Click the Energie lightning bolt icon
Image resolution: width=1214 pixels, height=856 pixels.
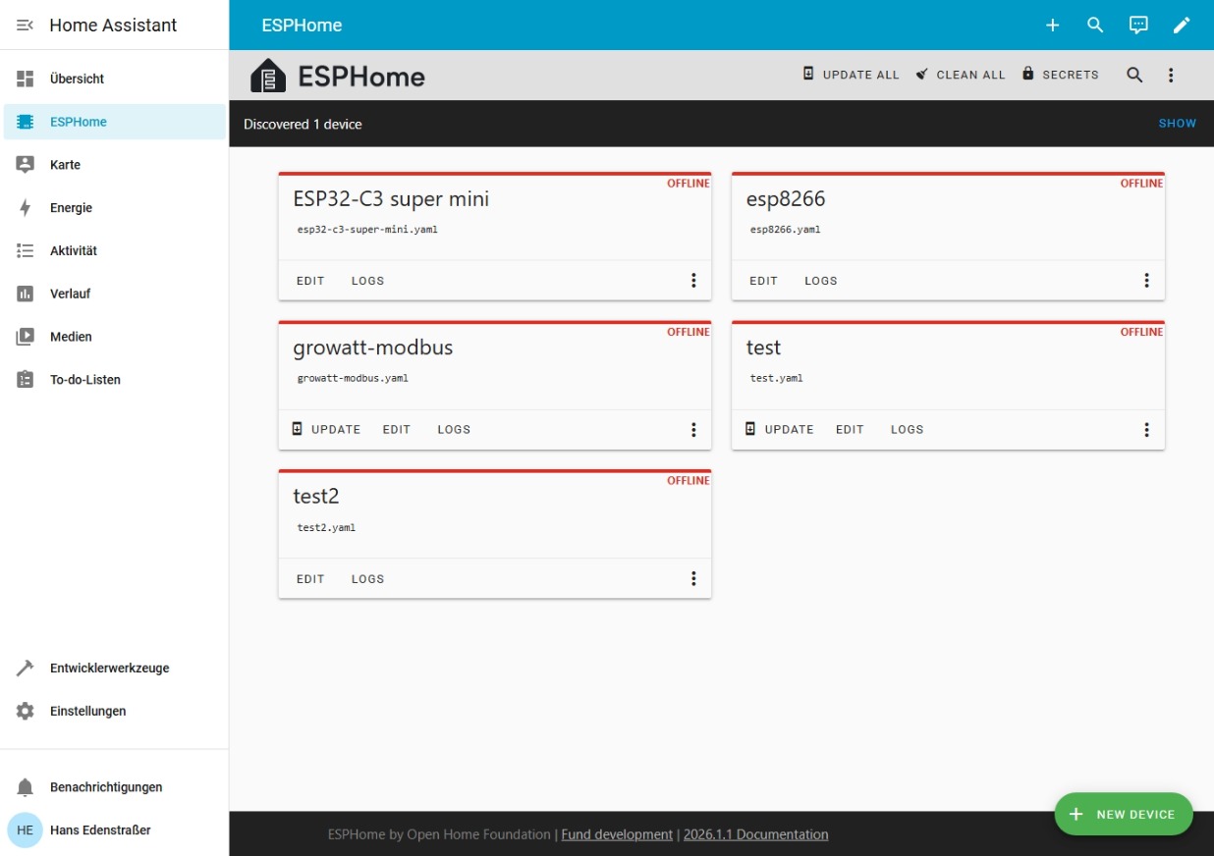pos(26,208)
